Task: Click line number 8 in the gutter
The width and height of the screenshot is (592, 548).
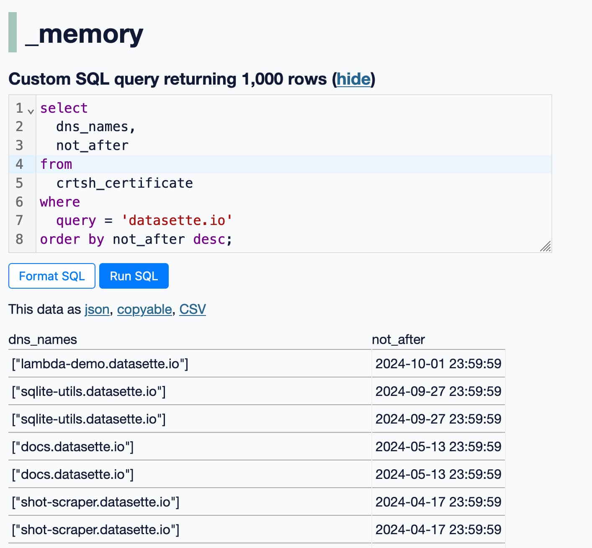Action: pos(19,239)
